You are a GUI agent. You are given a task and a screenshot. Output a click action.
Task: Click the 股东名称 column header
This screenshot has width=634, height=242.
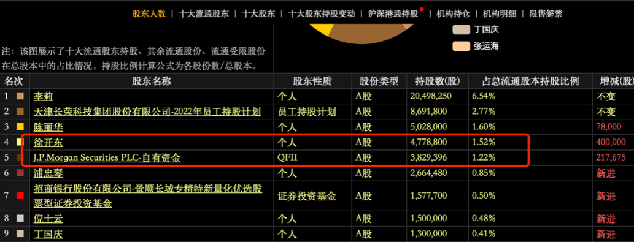click(152, 81)
